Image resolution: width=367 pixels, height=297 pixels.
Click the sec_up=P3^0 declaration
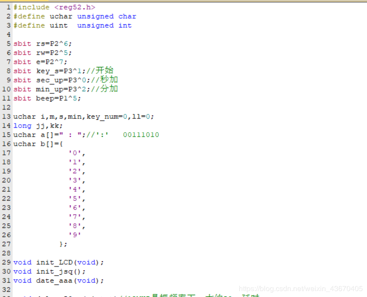coord(63,80)
